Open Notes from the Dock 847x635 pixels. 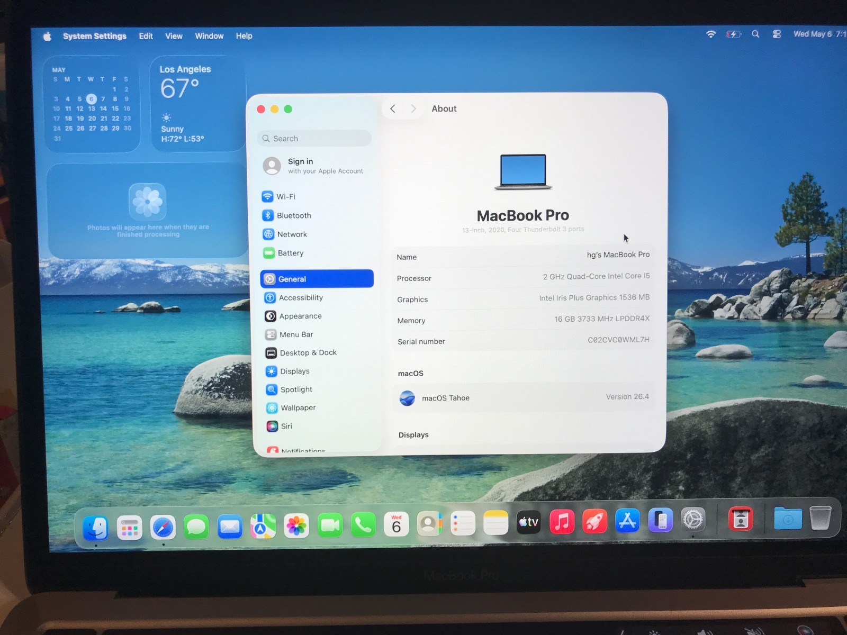click(x=496, y=523)
